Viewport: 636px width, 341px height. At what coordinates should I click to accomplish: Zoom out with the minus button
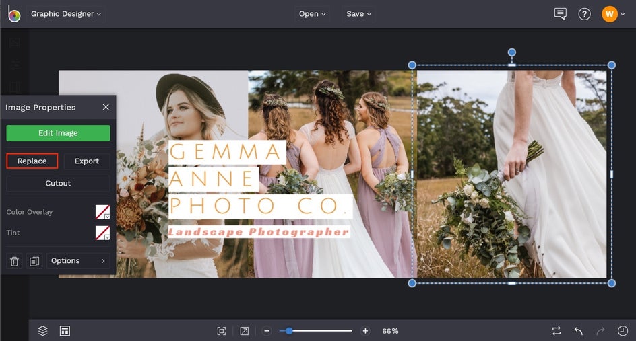point(267,331)
